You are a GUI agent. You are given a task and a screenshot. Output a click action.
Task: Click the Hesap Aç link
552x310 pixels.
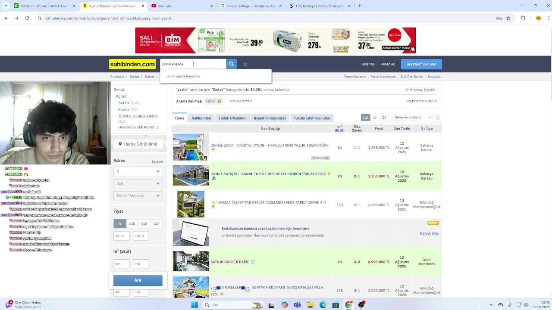pos(388,64)
